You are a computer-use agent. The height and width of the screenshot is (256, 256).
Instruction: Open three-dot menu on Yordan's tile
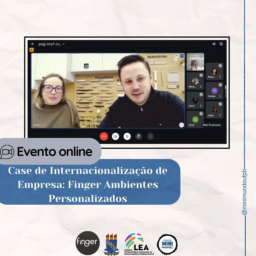(220, 96)
